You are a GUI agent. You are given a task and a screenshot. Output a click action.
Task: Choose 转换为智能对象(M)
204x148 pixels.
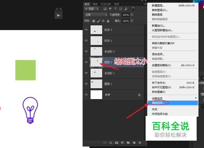(173, 43)
